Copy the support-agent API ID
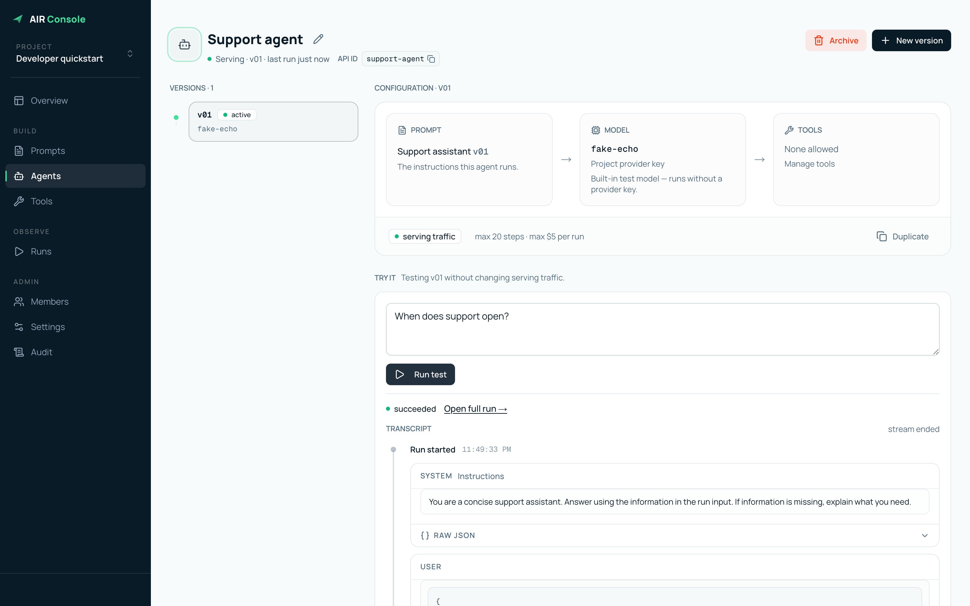 click(x=431, y=59)
